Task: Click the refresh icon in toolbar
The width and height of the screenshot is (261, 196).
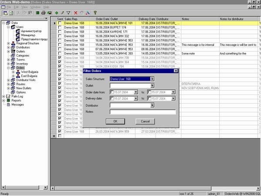Action: pyautogui.click(x=12, y=14)
